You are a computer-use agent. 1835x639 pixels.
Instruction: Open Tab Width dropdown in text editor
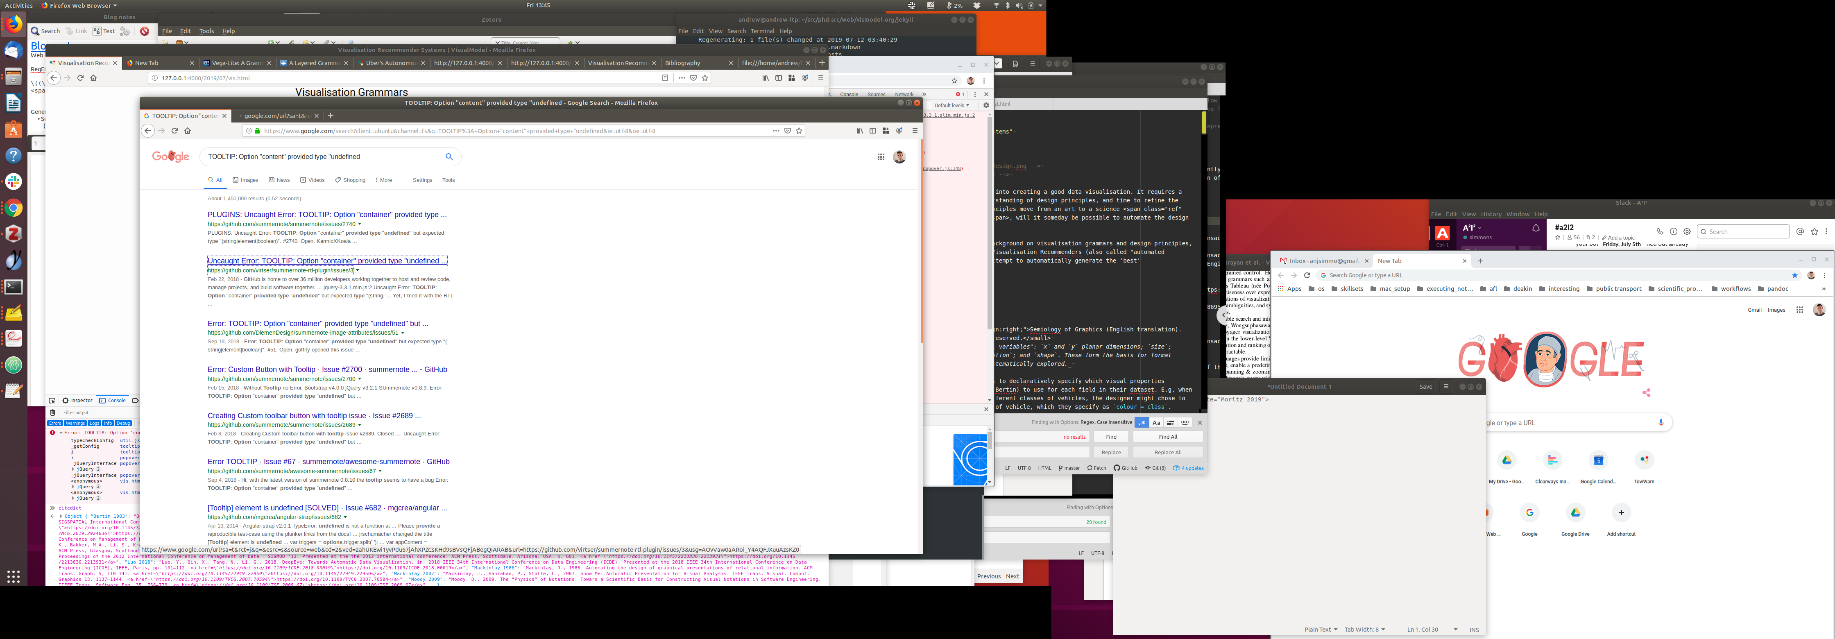click(1364, 630)
